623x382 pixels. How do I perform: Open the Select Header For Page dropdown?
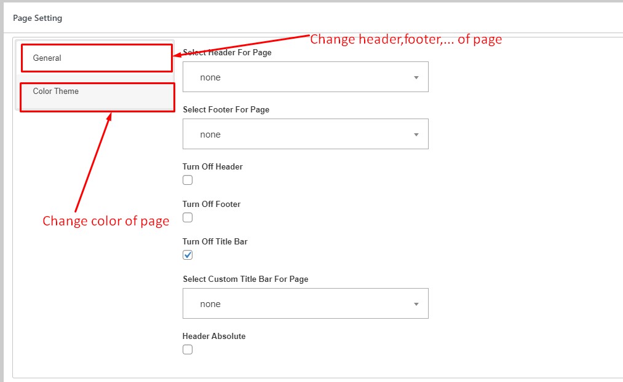[304, 77]
